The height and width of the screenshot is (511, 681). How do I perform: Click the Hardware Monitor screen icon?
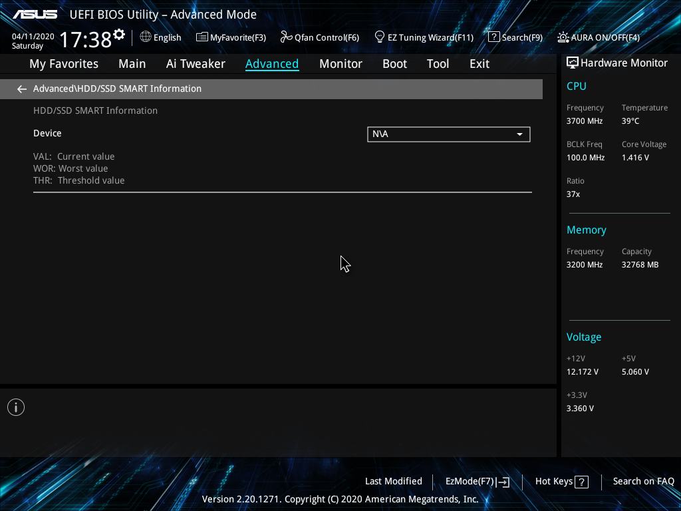pyautogui.click(x=573, y=63)
